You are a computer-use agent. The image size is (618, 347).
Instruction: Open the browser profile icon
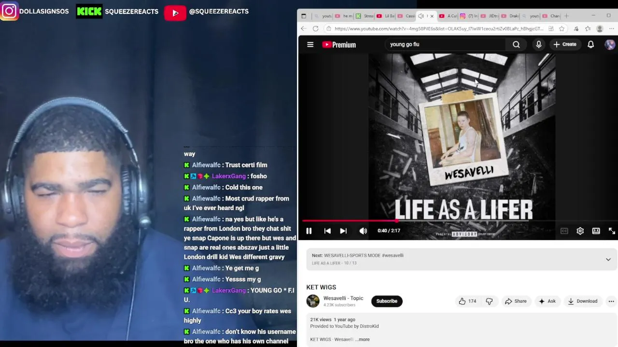[600, 28]
